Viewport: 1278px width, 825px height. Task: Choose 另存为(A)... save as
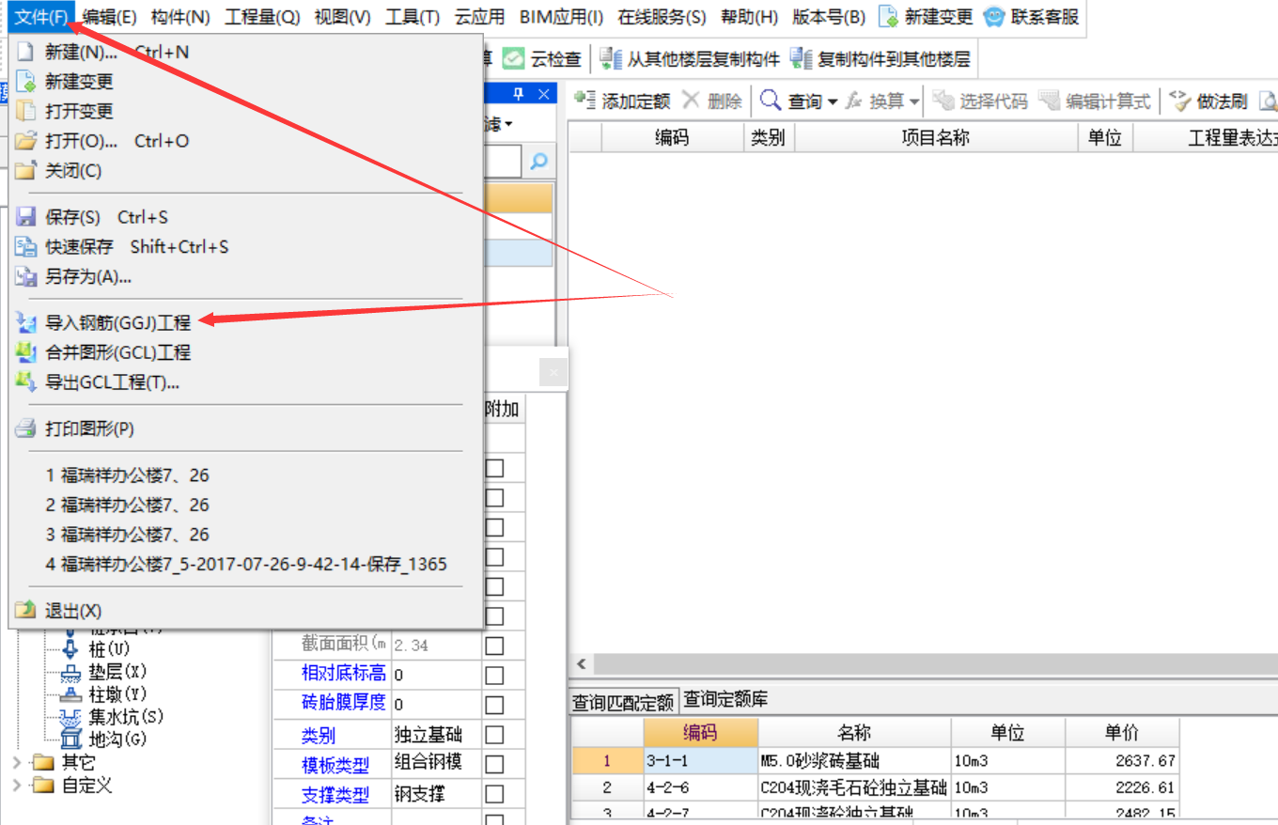click(x=88, y=277)
